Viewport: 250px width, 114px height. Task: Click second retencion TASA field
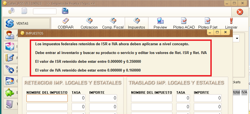click(78, 107)
